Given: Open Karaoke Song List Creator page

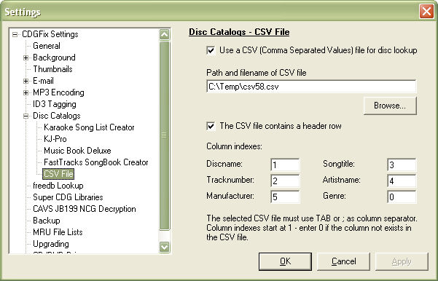Looking at the screenshot, I should point(89,127).
